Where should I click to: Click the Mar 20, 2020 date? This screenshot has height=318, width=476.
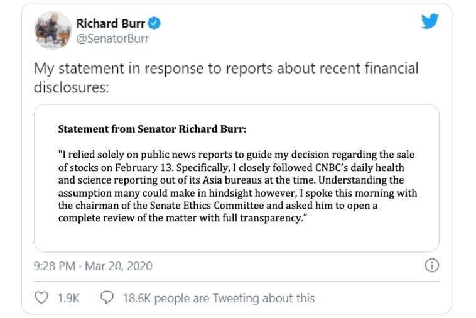119,266
